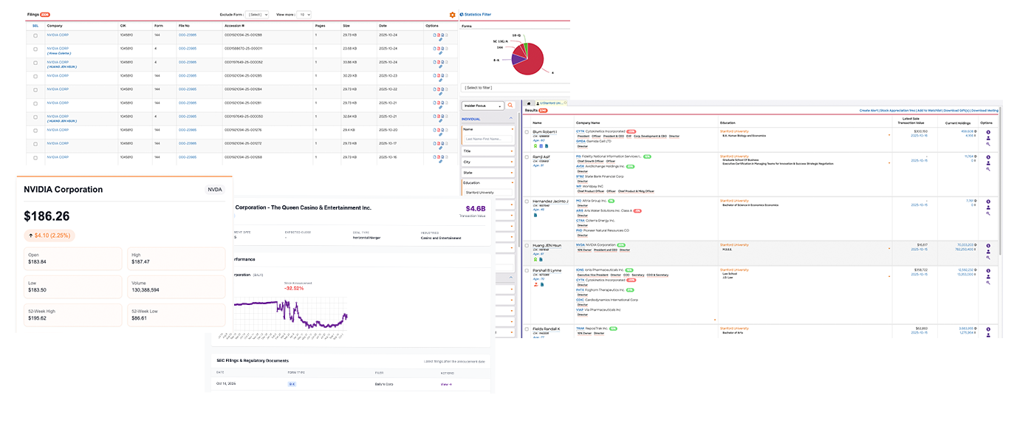Click the orange search magnifier beside Insider Focus

point(510,106)
